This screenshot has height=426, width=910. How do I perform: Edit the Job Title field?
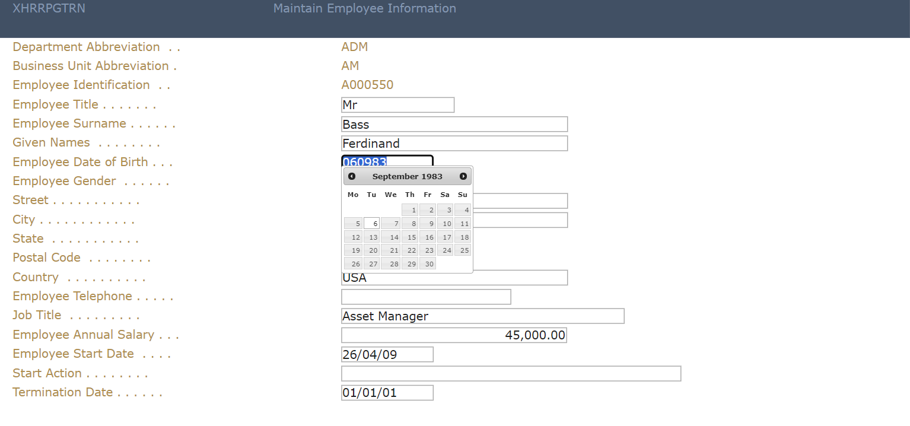click(x=482, y=316)
